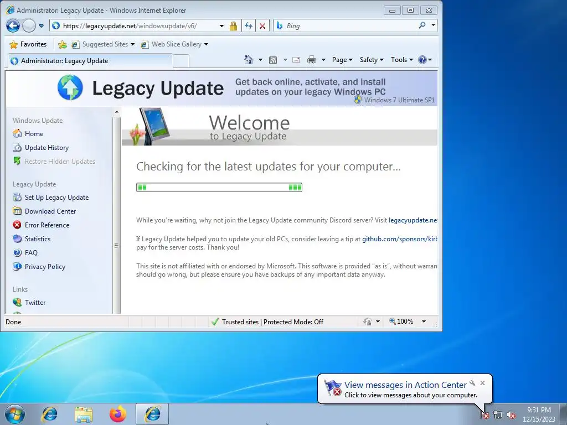This screenshot has width=567, height=425.
Task: Open a new blank tab
Action: click(x=181, y=61)
